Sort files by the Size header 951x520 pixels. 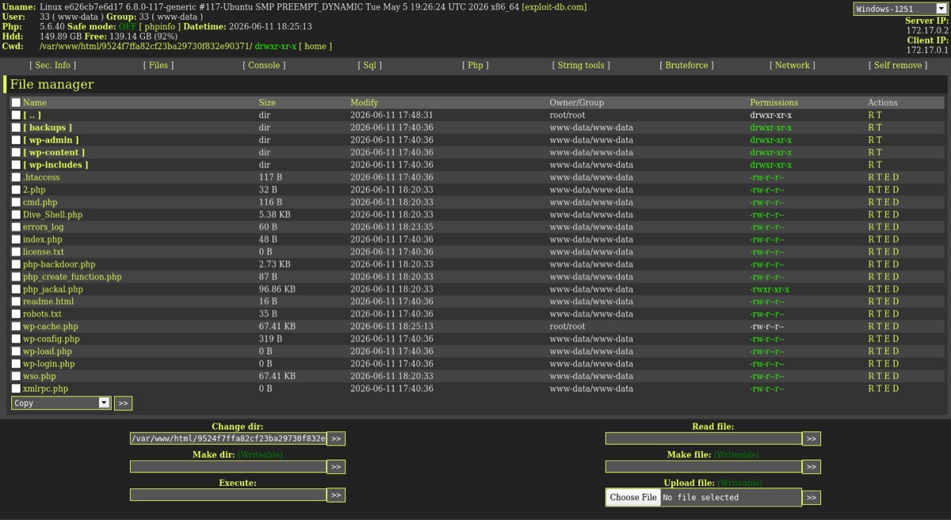pyautogui.click(x=267, y=103)
